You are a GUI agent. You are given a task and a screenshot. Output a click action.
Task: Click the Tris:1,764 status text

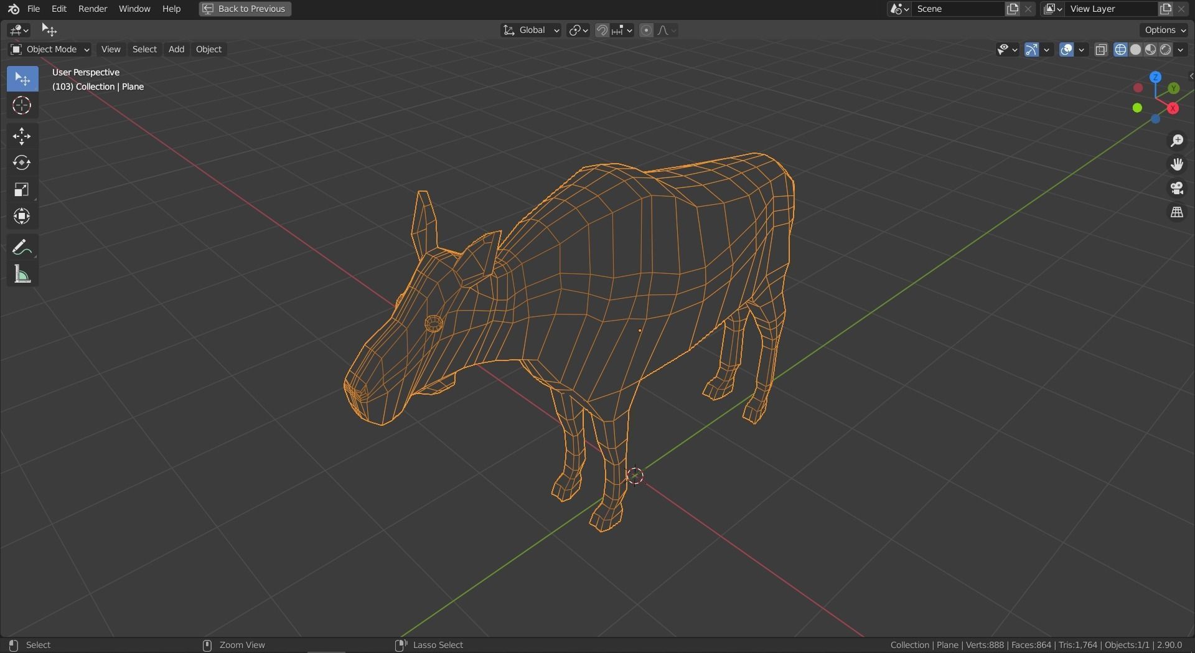click(x=1078, y=645)
